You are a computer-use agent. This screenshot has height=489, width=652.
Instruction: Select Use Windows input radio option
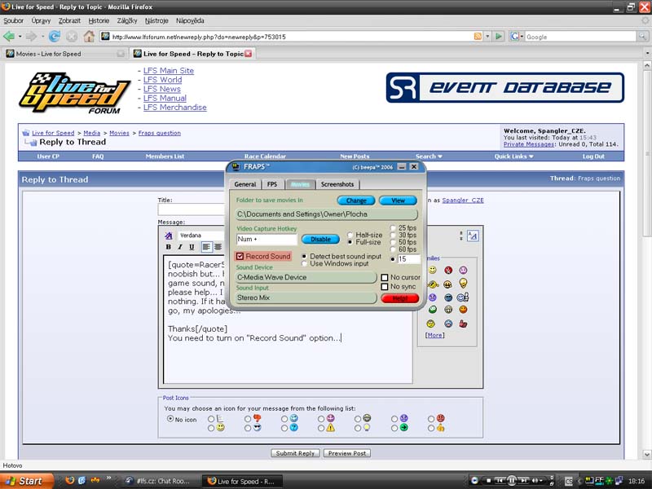(304, 263)
